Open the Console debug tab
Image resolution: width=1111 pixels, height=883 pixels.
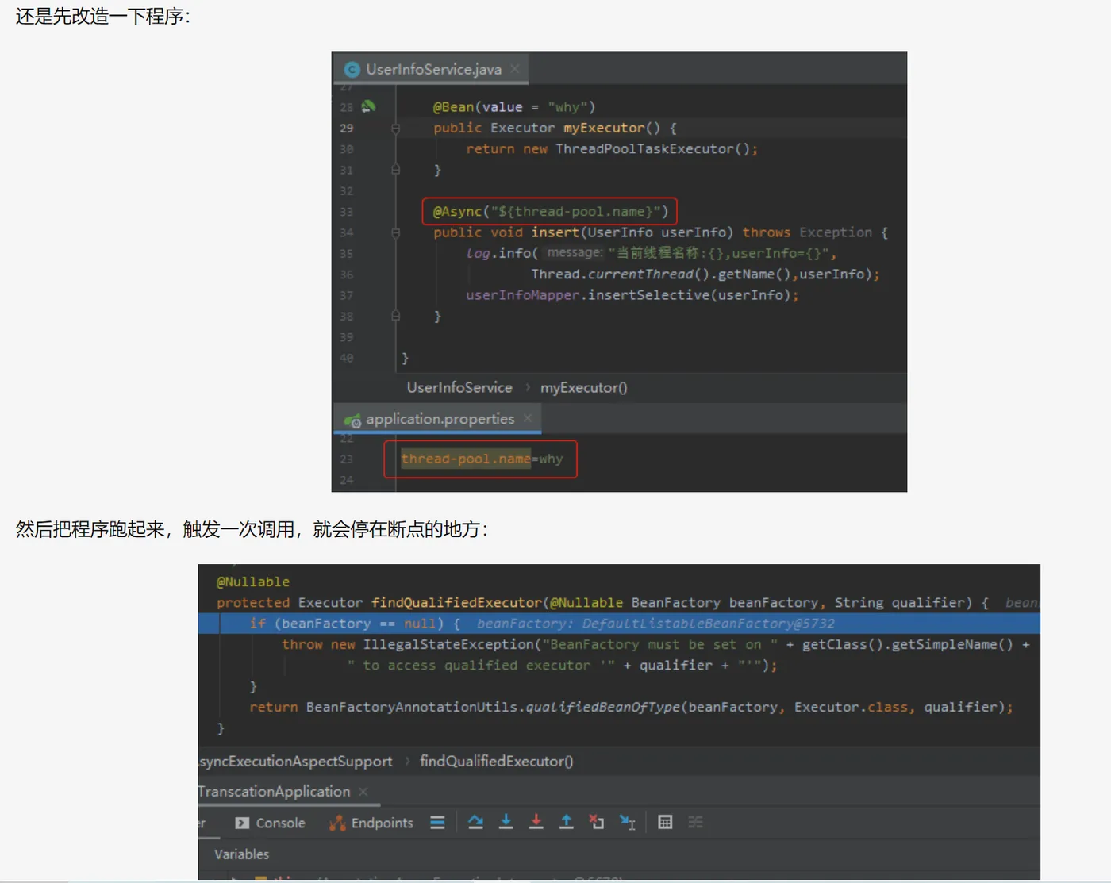[270, 823]
